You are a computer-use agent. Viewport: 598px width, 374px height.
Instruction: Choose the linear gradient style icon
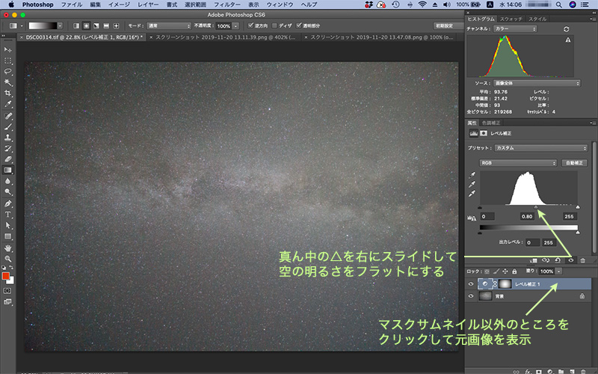[76, 25]
